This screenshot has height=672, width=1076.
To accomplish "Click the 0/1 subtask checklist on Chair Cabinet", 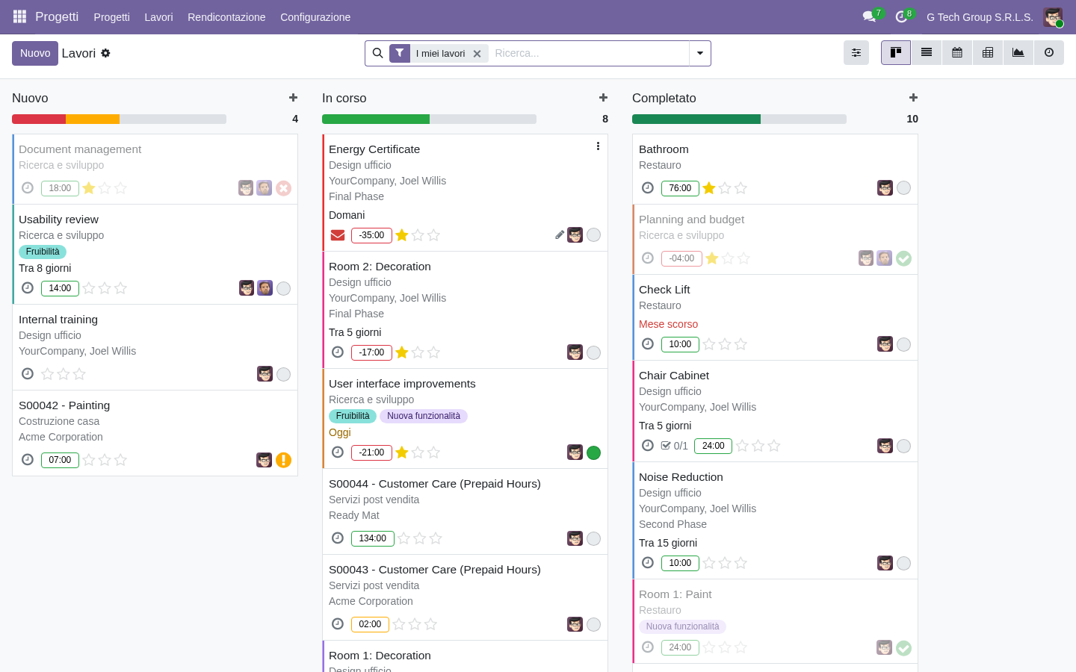I will (x=675, y=446).
